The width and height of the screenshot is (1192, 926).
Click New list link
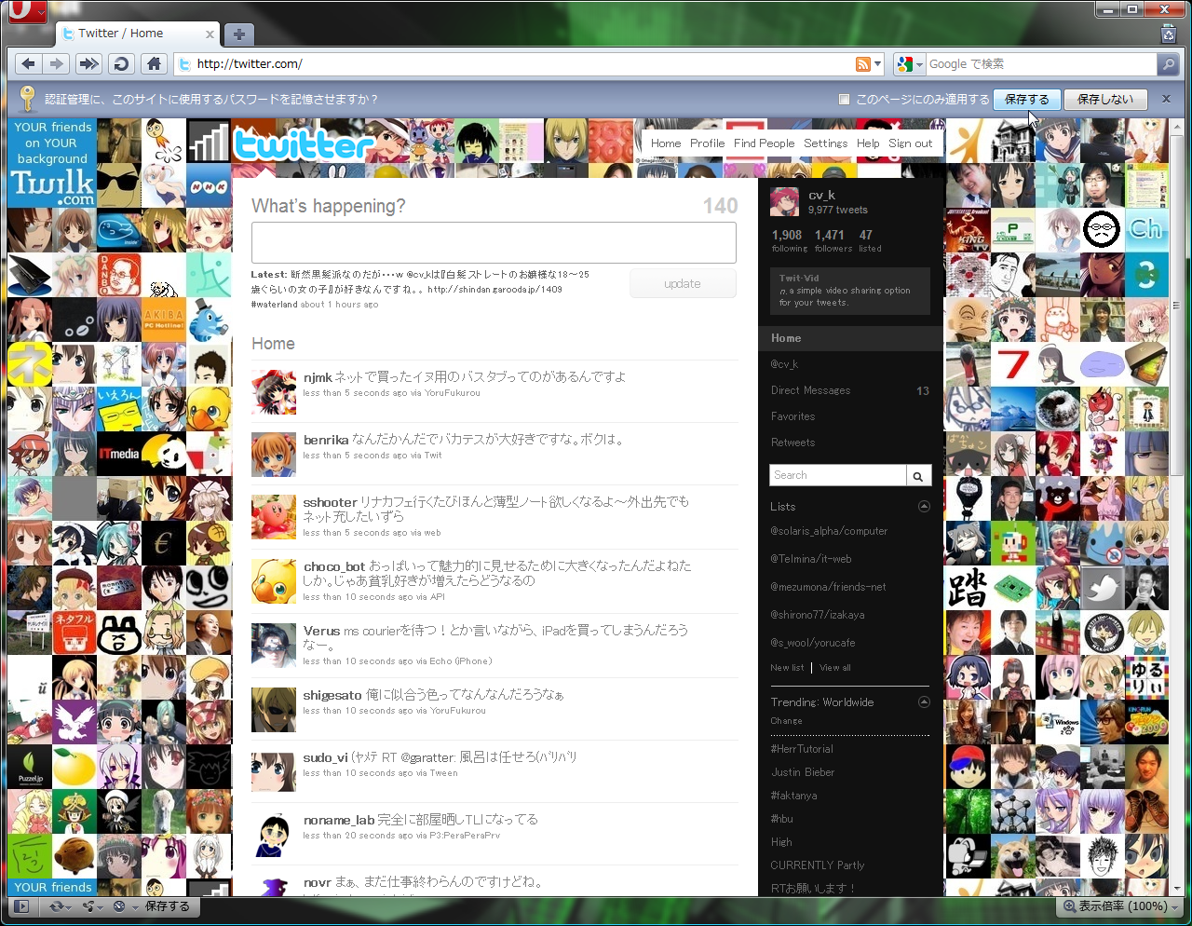pyautogui.click(x=787, y=668)
